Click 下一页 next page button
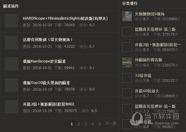This screenshot has width=186, height=132. [x=111, y=124]
